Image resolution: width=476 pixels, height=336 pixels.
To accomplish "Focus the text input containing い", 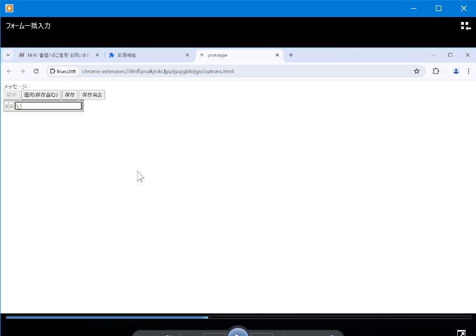I will click(x=48, y=106).
